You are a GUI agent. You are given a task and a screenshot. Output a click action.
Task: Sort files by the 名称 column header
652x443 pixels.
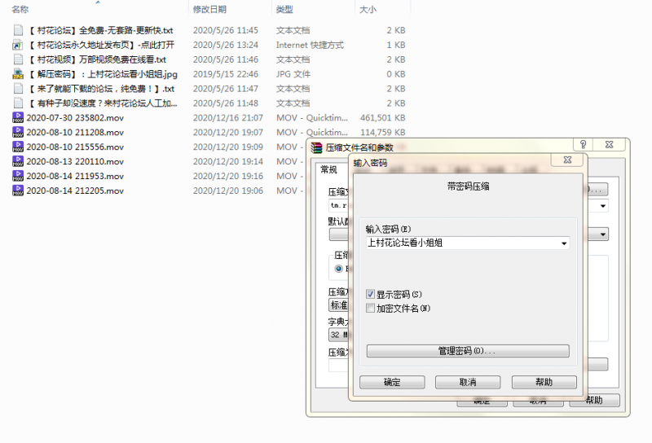(20, 9)
